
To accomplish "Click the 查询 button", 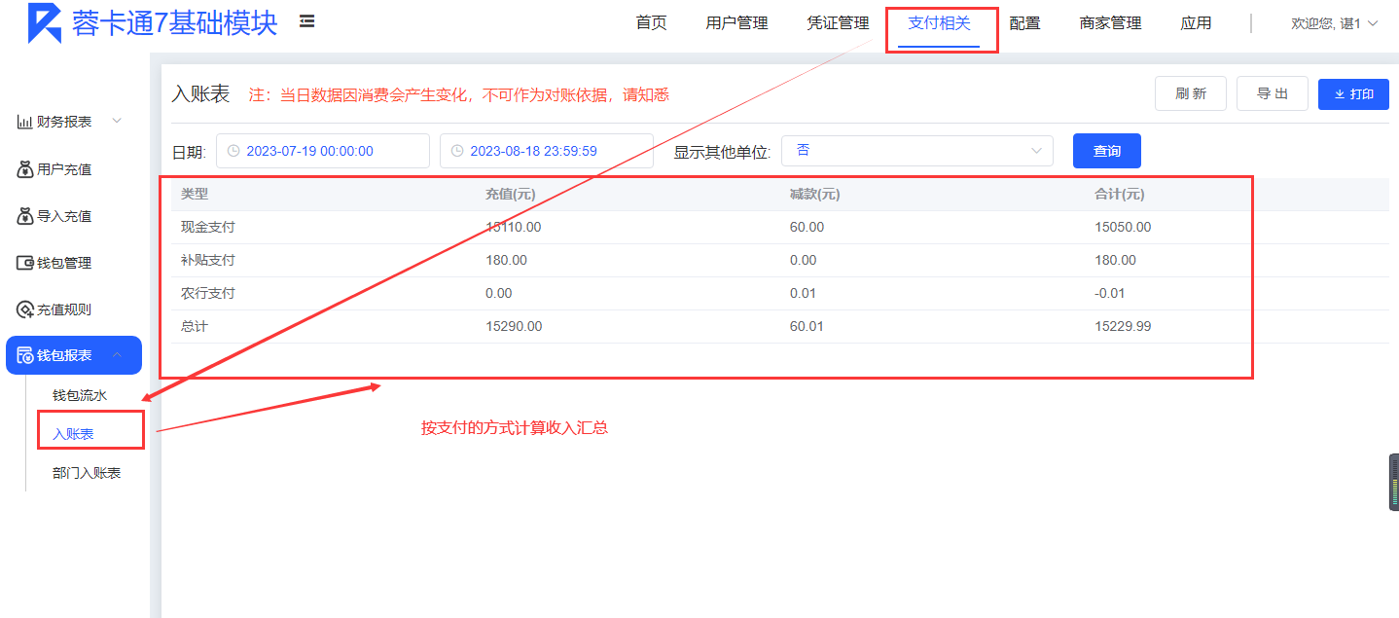I will (x=1106, y=151).
